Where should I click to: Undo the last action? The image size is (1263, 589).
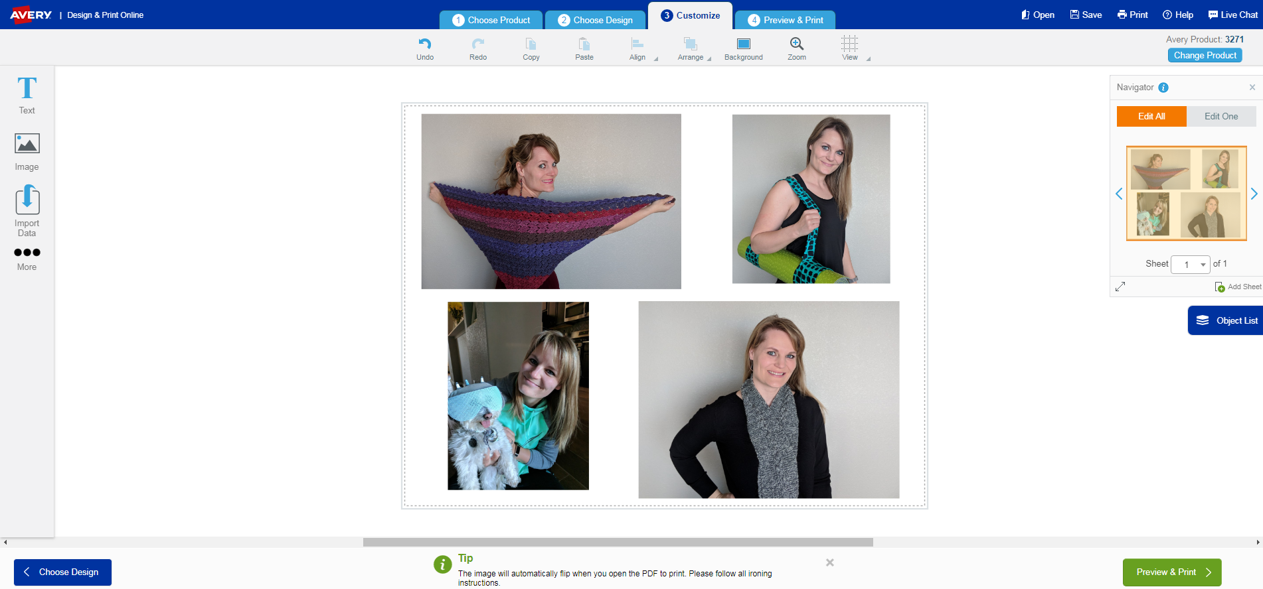425,48
